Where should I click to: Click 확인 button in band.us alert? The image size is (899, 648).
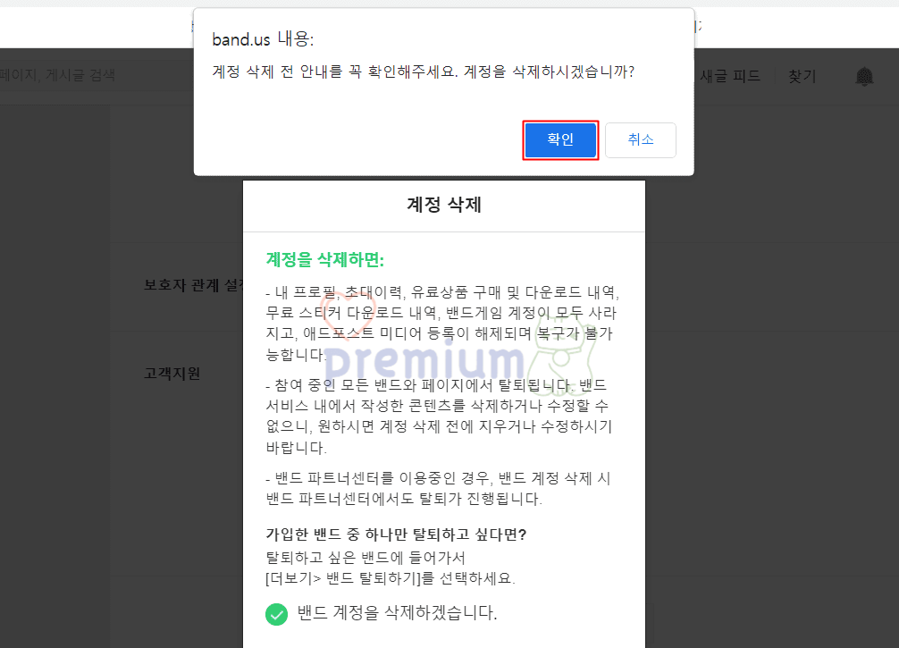click(x=560, y=140)
